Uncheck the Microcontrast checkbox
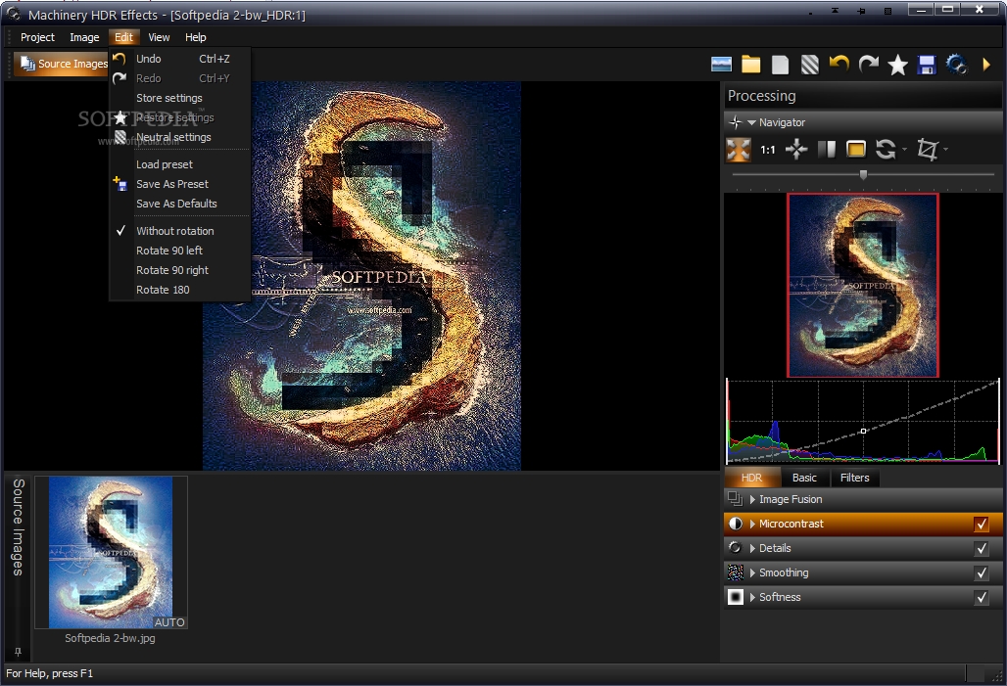 point(982,524)
